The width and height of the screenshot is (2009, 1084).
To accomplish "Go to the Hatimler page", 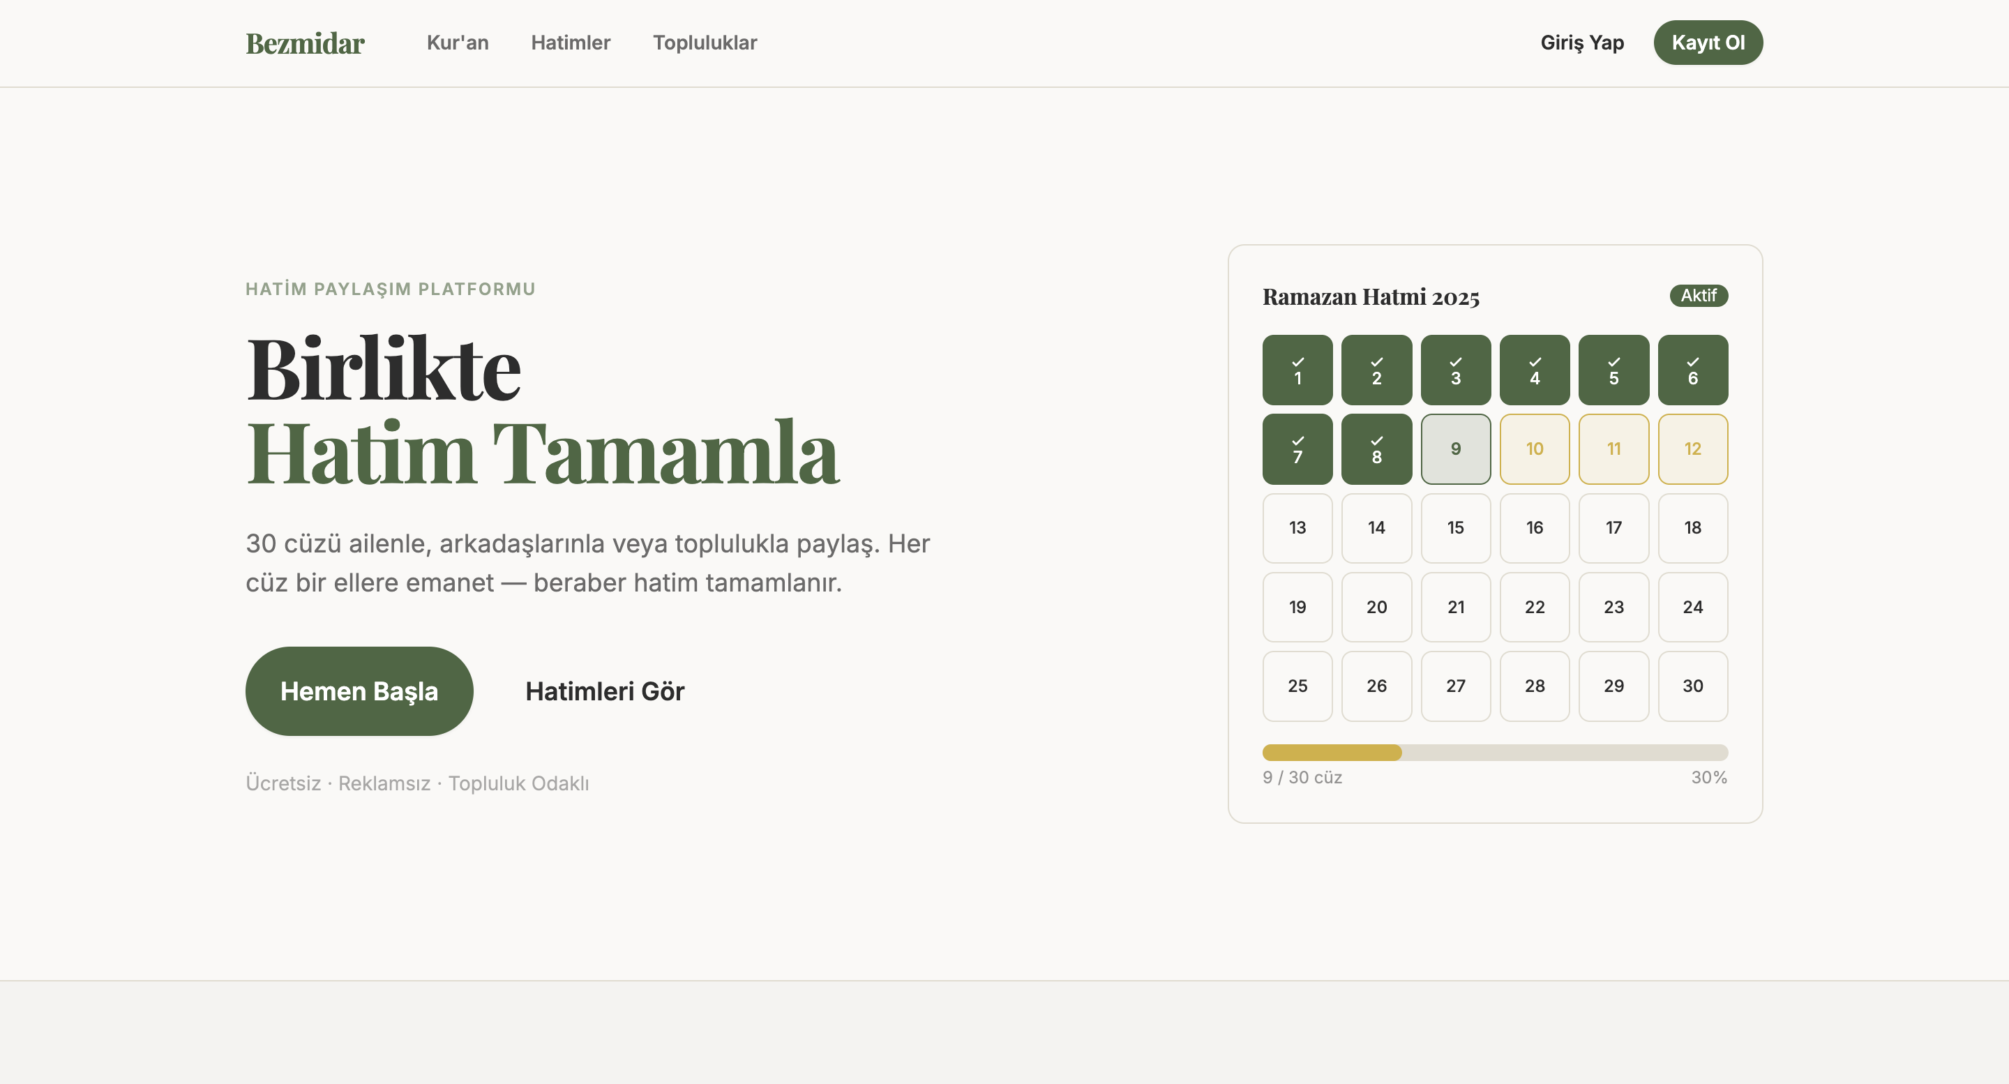I will [x=571, y=43].
